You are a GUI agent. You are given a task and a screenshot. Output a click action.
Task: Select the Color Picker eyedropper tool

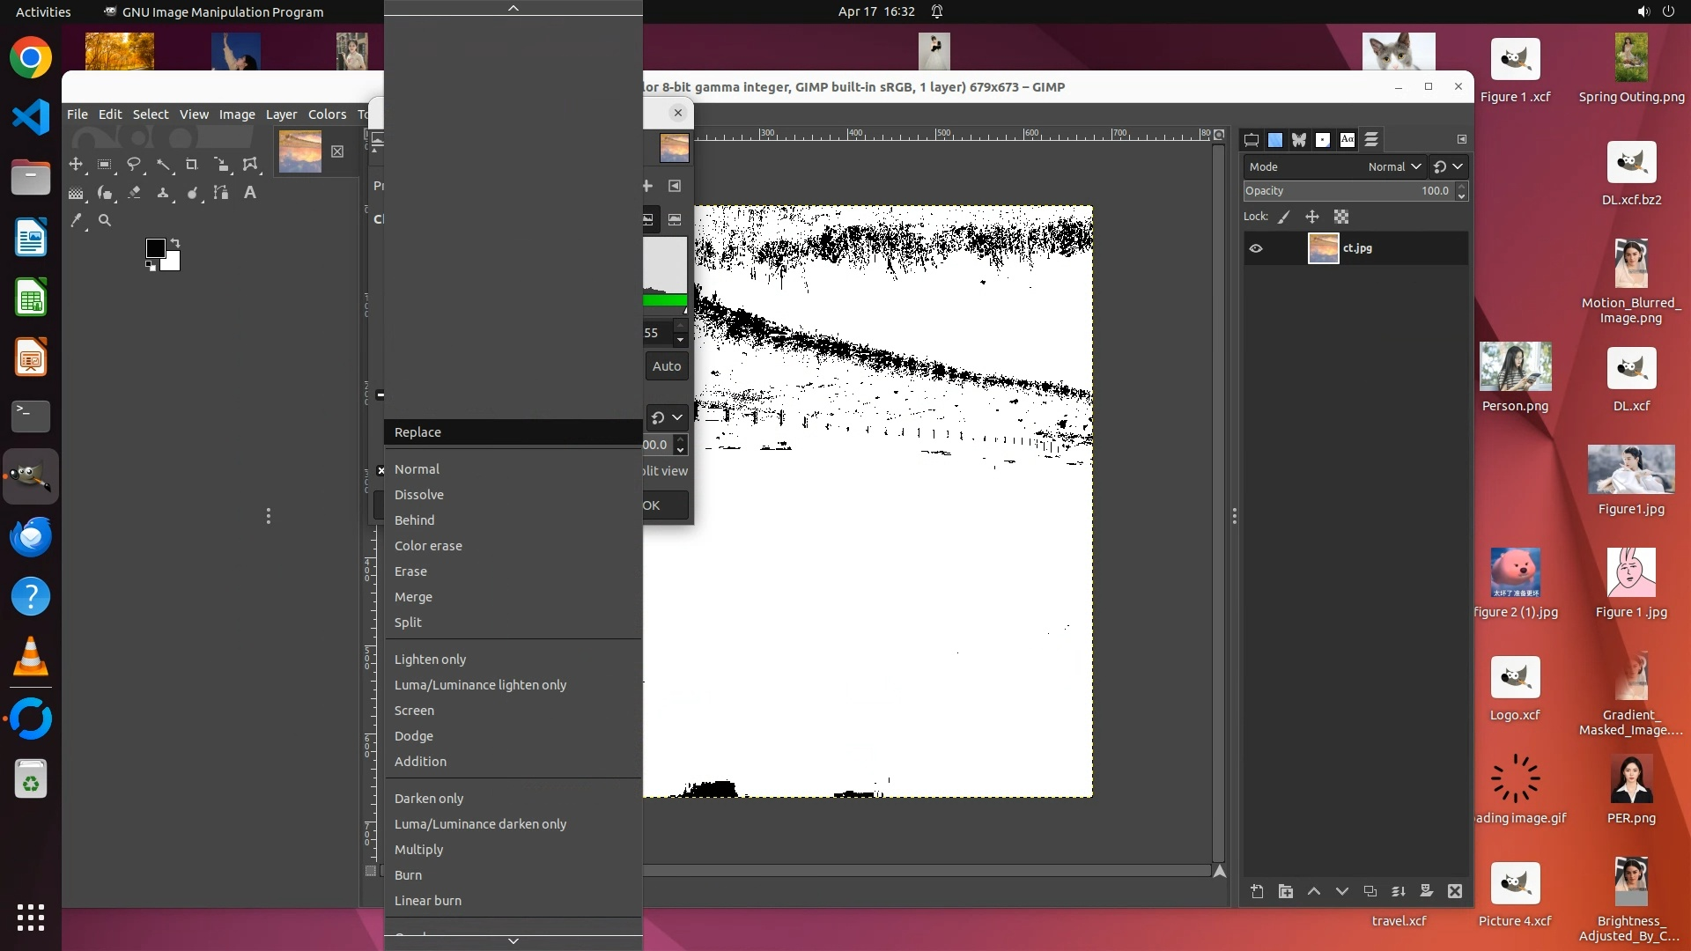pos(77,221)
